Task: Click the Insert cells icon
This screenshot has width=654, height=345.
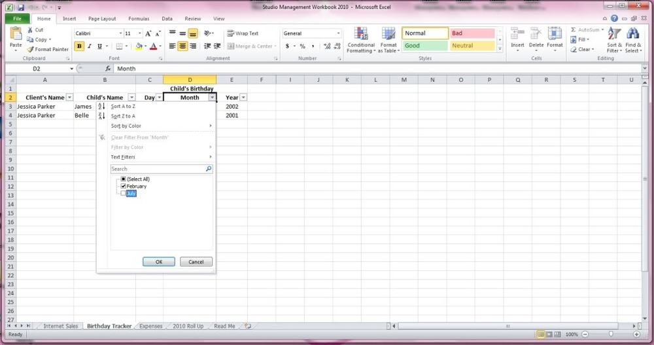Action: tap(517, 39)
